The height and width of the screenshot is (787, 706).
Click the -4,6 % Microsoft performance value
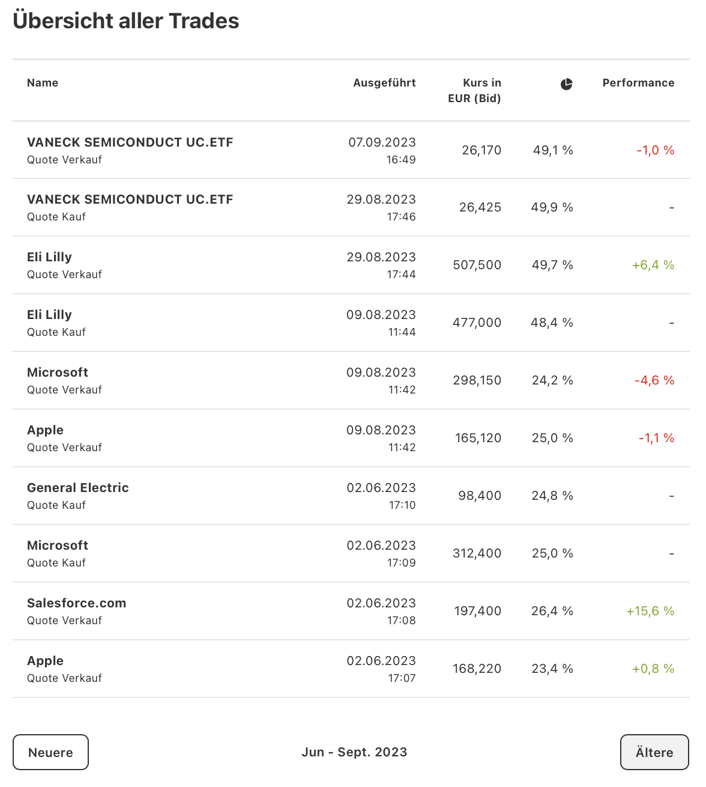[x=654, y=380]
